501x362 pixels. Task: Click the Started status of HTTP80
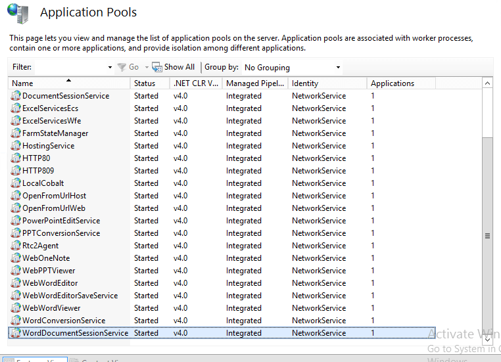[146, 158]
